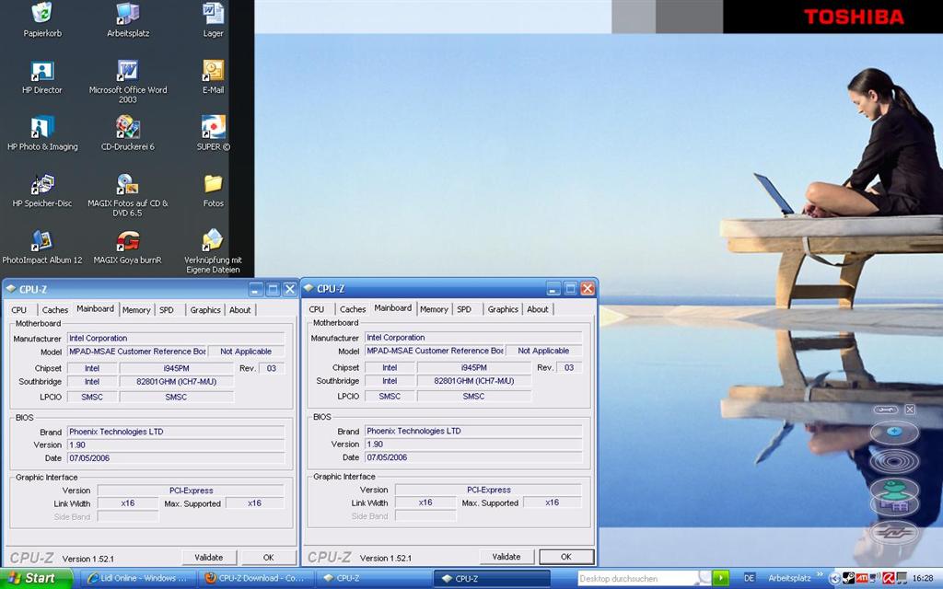Select CPU tab in left CPU-Z window
This screenshot has height=589, width=943.
[x=19, y=309]
